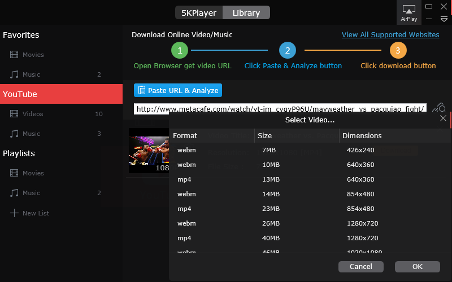Click the Favorites heading
Image resolution: width=452 pixels, height=282 pixels.
pos(21,35)
